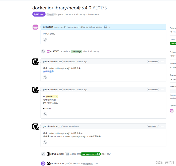
Task: Click the @824651351 mention
Action: point(52,97)
